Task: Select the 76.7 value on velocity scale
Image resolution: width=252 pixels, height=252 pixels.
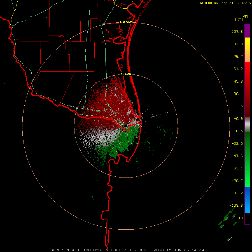Action: tap(238, 56)
